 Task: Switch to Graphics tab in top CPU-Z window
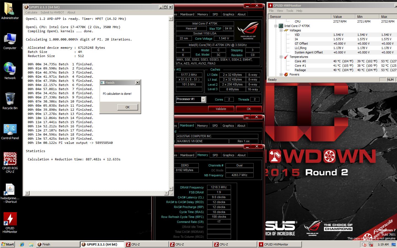pos(228,14)
